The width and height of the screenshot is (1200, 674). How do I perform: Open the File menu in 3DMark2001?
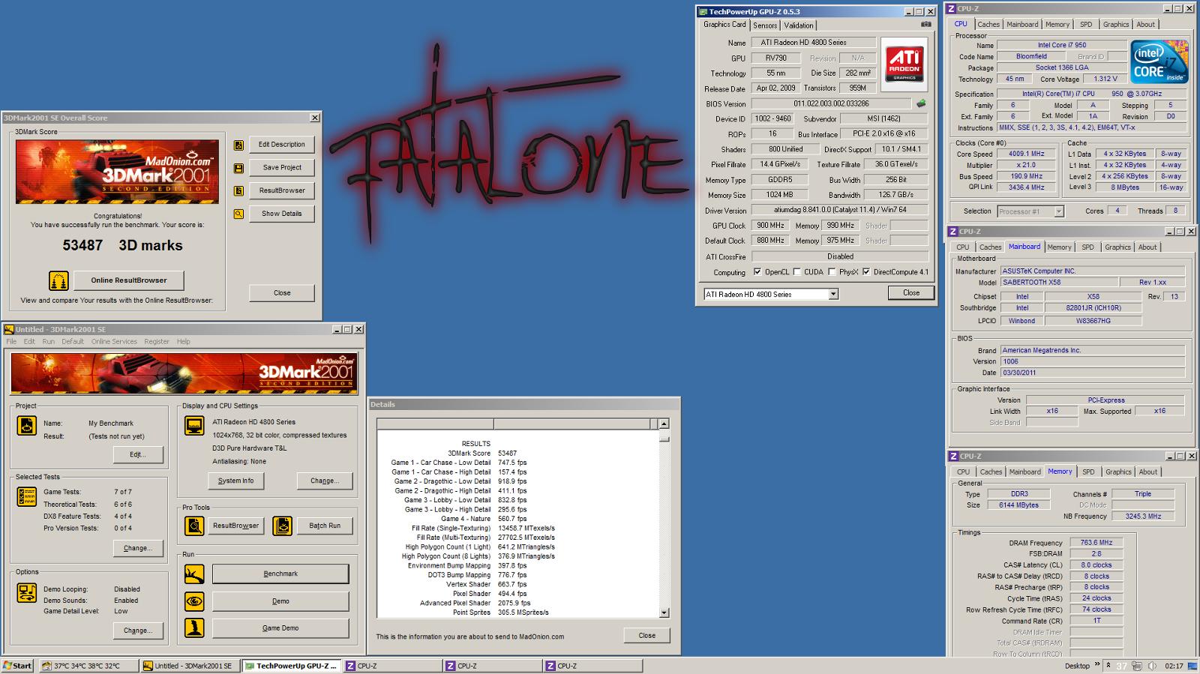pos(11,342)
